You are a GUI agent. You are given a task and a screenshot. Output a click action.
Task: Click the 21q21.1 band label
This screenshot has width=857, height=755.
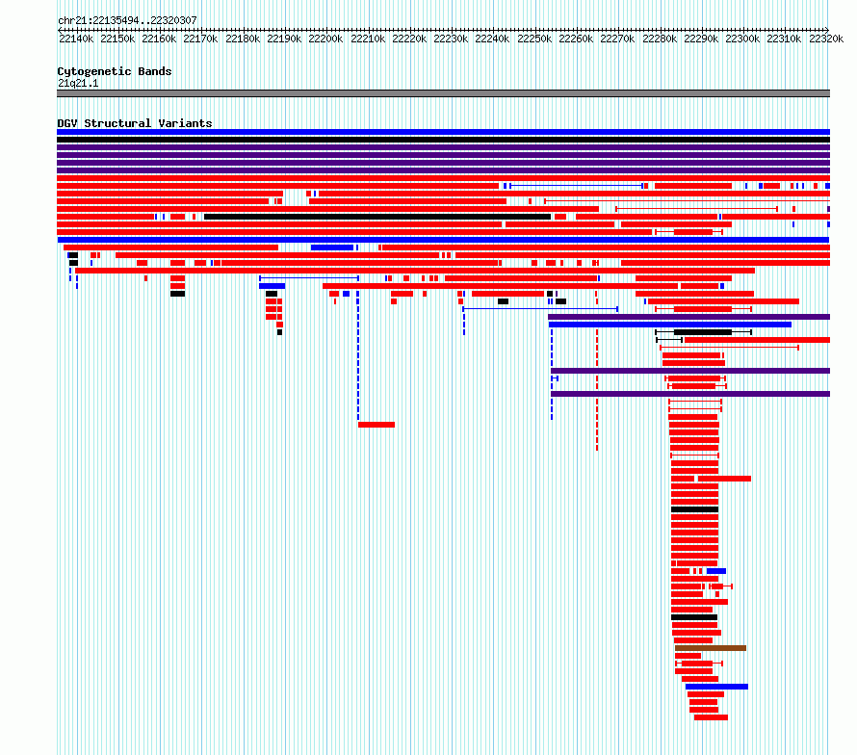[78, 83]
